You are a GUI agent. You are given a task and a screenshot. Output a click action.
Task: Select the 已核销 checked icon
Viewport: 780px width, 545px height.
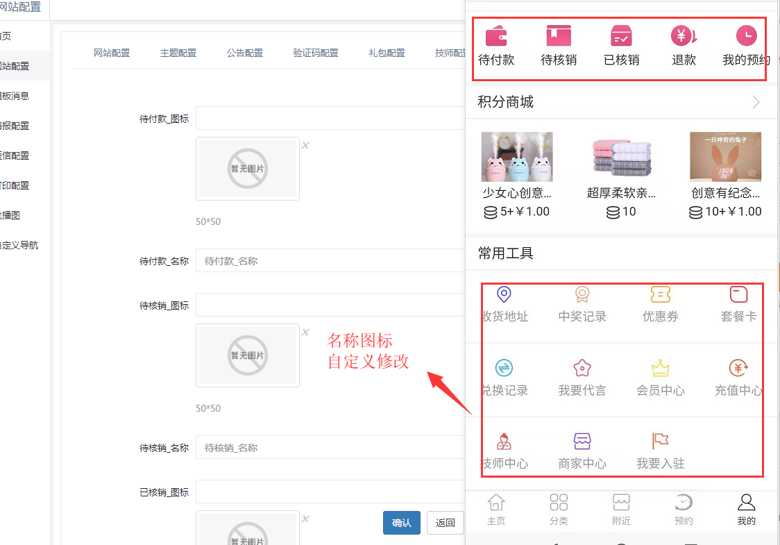coord(621,36)
